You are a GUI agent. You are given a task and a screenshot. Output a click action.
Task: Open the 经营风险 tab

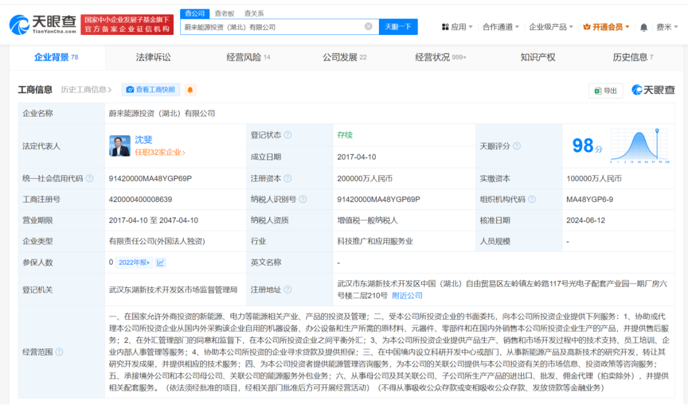244,57
